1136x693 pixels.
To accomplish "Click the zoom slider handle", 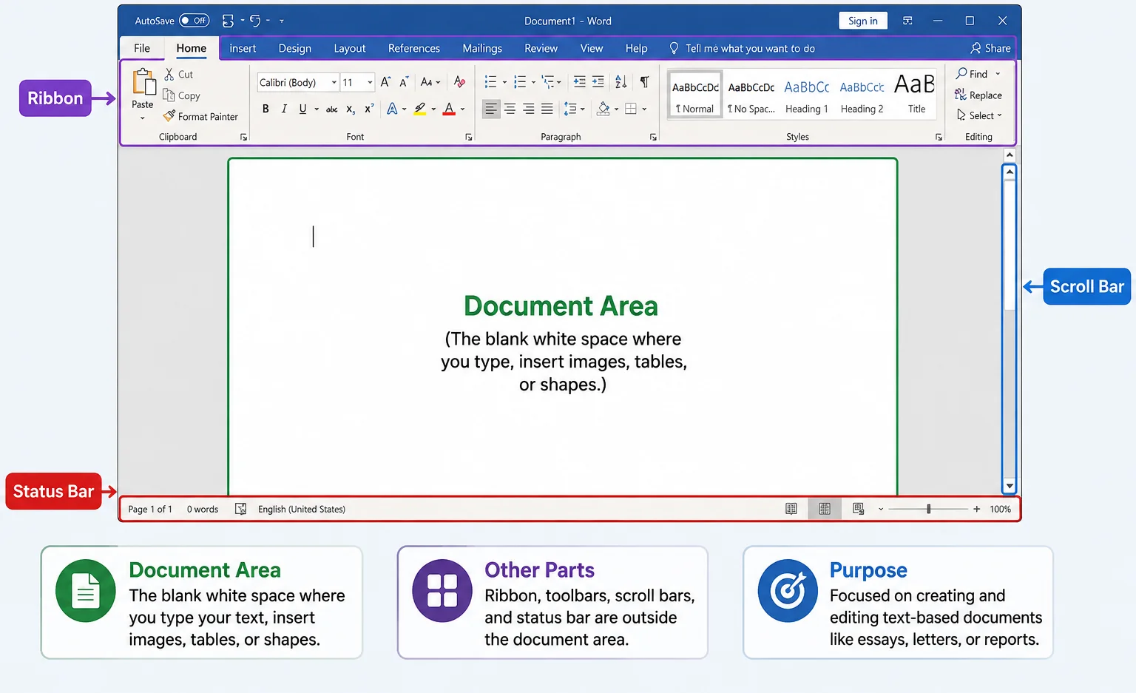I will 929,509.
